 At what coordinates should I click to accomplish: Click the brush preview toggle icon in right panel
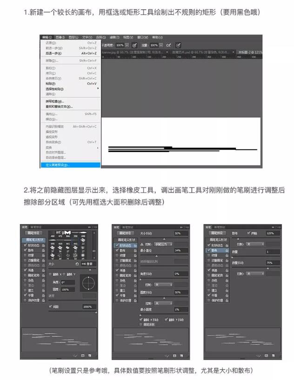pyautogui.click(x=259, y=355)
